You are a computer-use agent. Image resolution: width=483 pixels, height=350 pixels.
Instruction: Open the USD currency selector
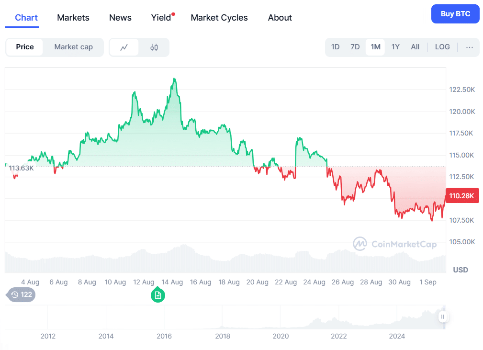(x=460, y=270)
